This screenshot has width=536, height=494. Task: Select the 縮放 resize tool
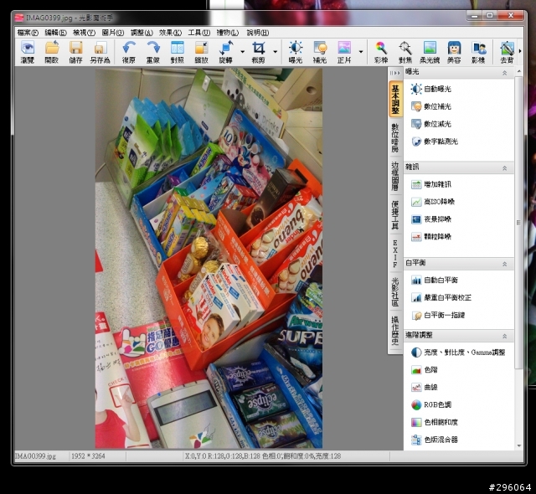[x=201, y=52]
